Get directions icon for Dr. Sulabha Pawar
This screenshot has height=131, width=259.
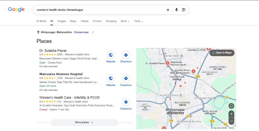(126, 55)
